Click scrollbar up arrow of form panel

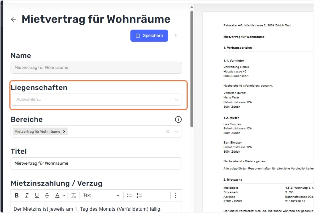pos(192,7)
